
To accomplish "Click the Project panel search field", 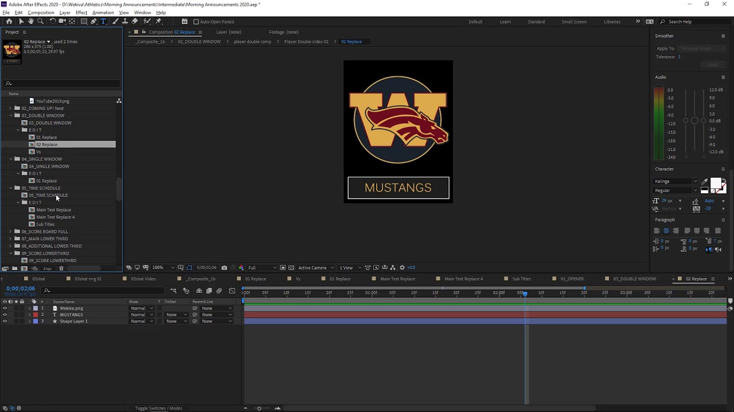I will point(62,84).
